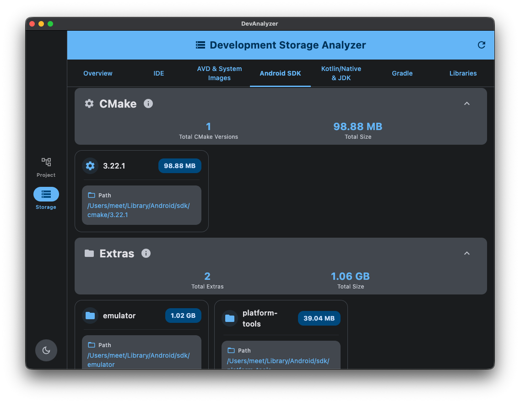Toggle dark mode with the moon button

pos(46,350)
